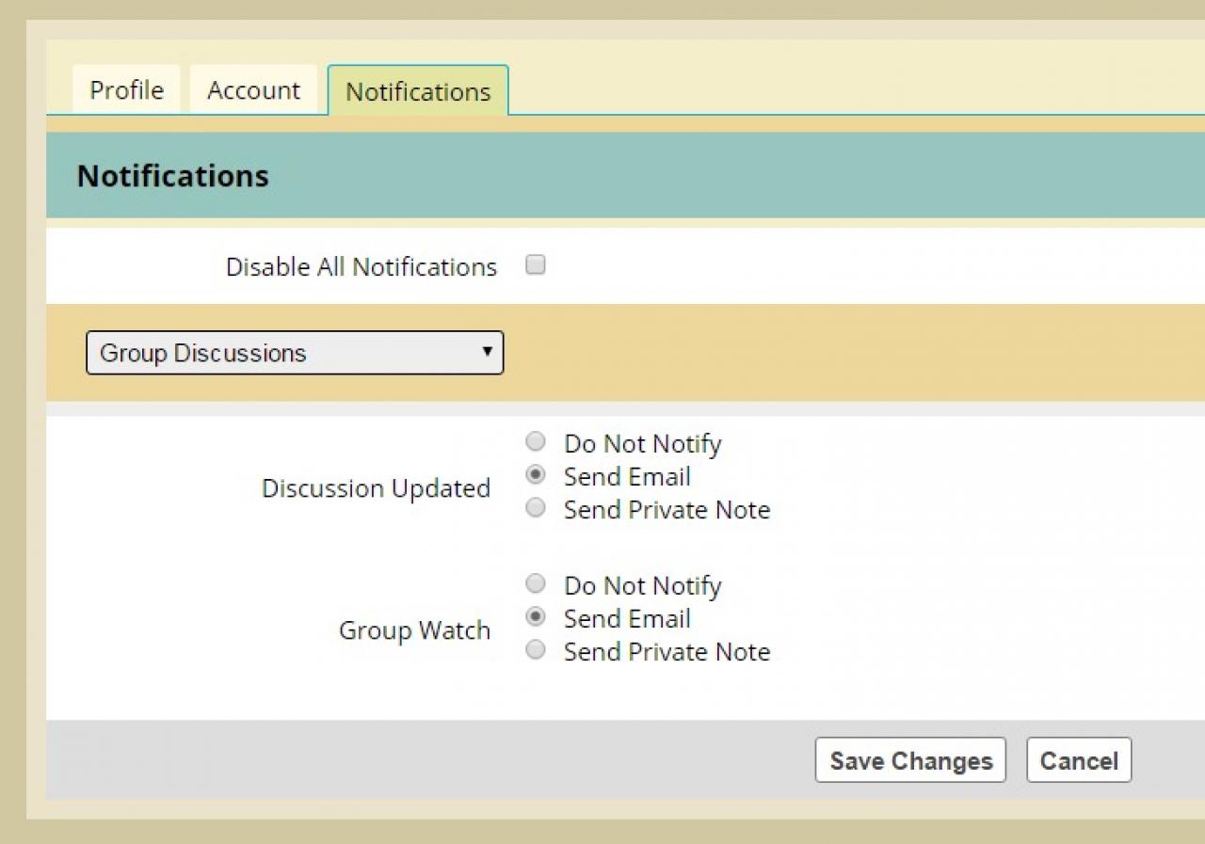This screenshot has height=844, width=1205.
Task: Select Do Not Notify radio for Group Watch
Action: click(536, 583)
